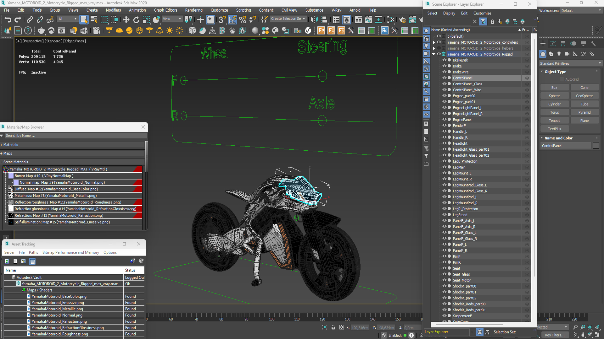
Task: Click the sun light toolbar icon
Action: point(170,30)
